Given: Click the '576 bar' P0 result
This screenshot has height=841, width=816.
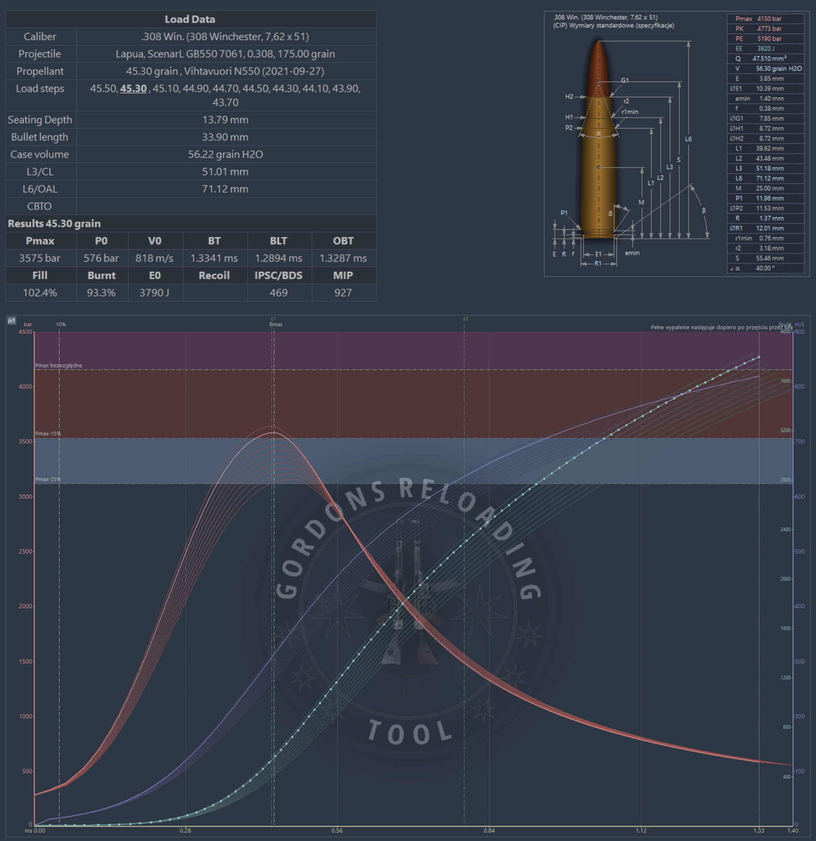Looking at the screenshot, I should click(102, 258).
